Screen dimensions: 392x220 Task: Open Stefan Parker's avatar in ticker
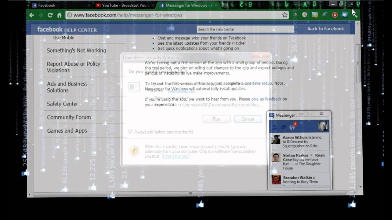click(276, 157)
